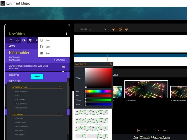
Task: Select the T4 quartic easing curve
Action: point(84,113)
